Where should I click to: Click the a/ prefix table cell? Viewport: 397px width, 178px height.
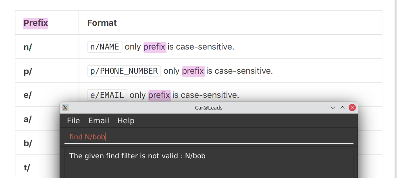point(28,120)
